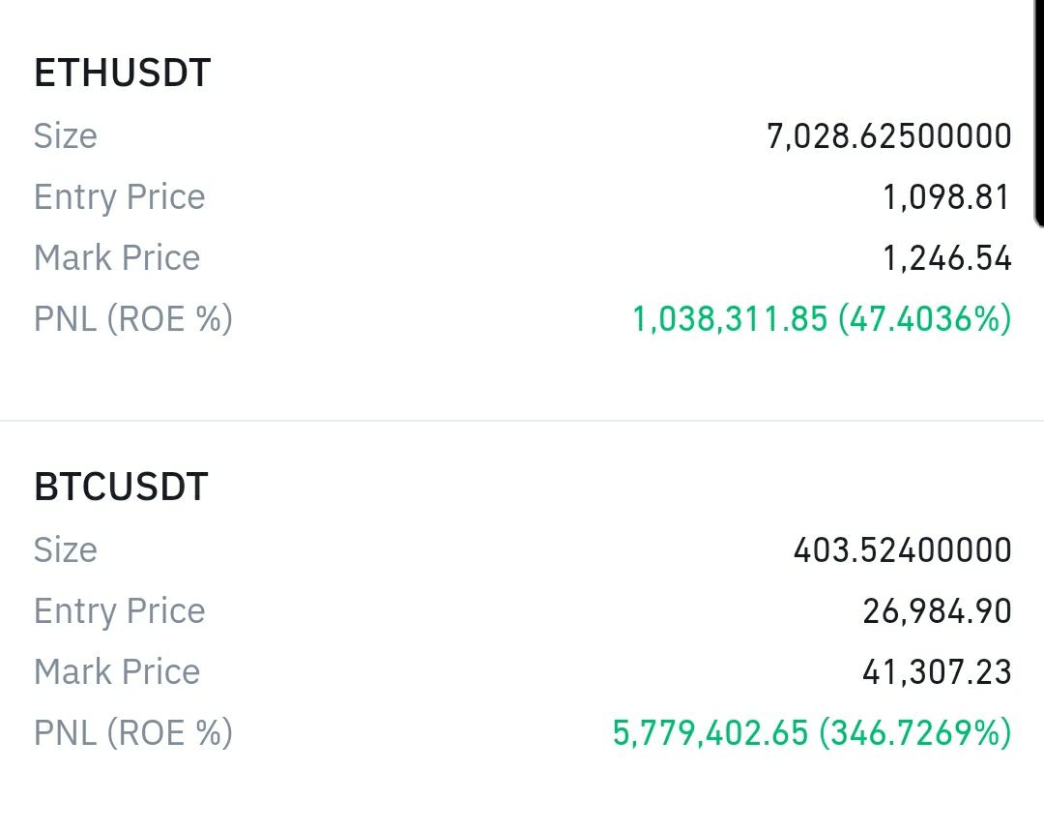Click the BTCUSDT PNL (ROE %) label
The width and height of the screenshot is (1044, 830).
[x=133, y=732]
